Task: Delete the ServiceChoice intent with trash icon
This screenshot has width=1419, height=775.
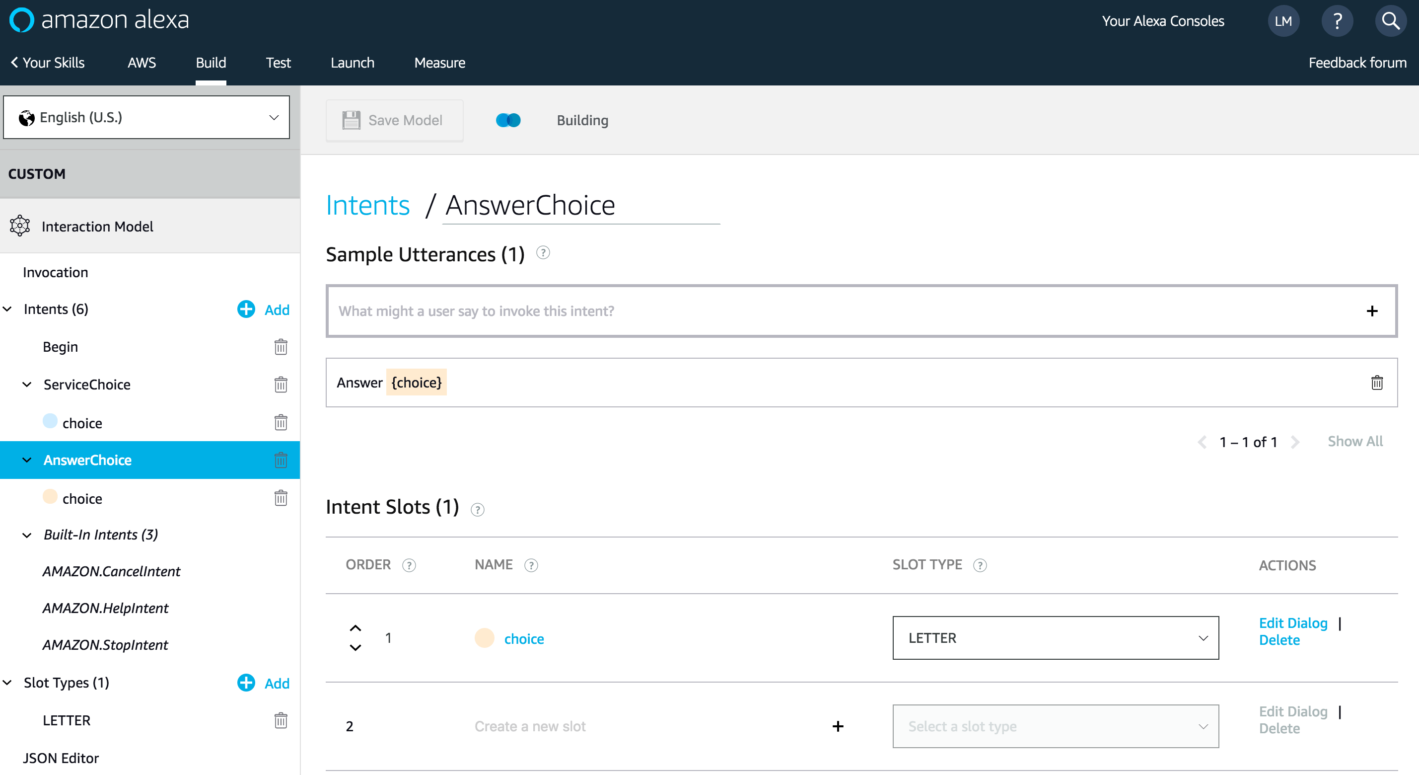Action: (281, 384)
